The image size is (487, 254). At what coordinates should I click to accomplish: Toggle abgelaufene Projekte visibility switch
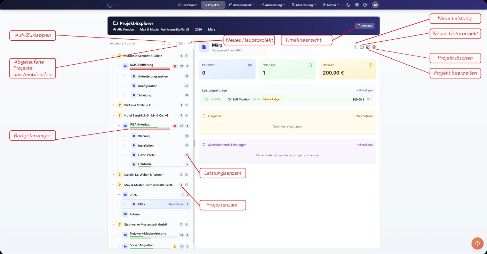[179, 43]
